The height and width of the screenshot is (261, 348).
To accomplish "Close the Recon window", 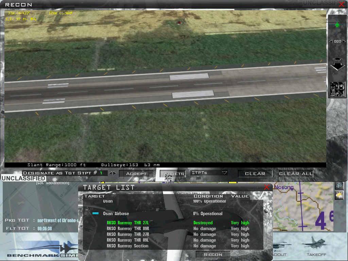I will point(341,4).
